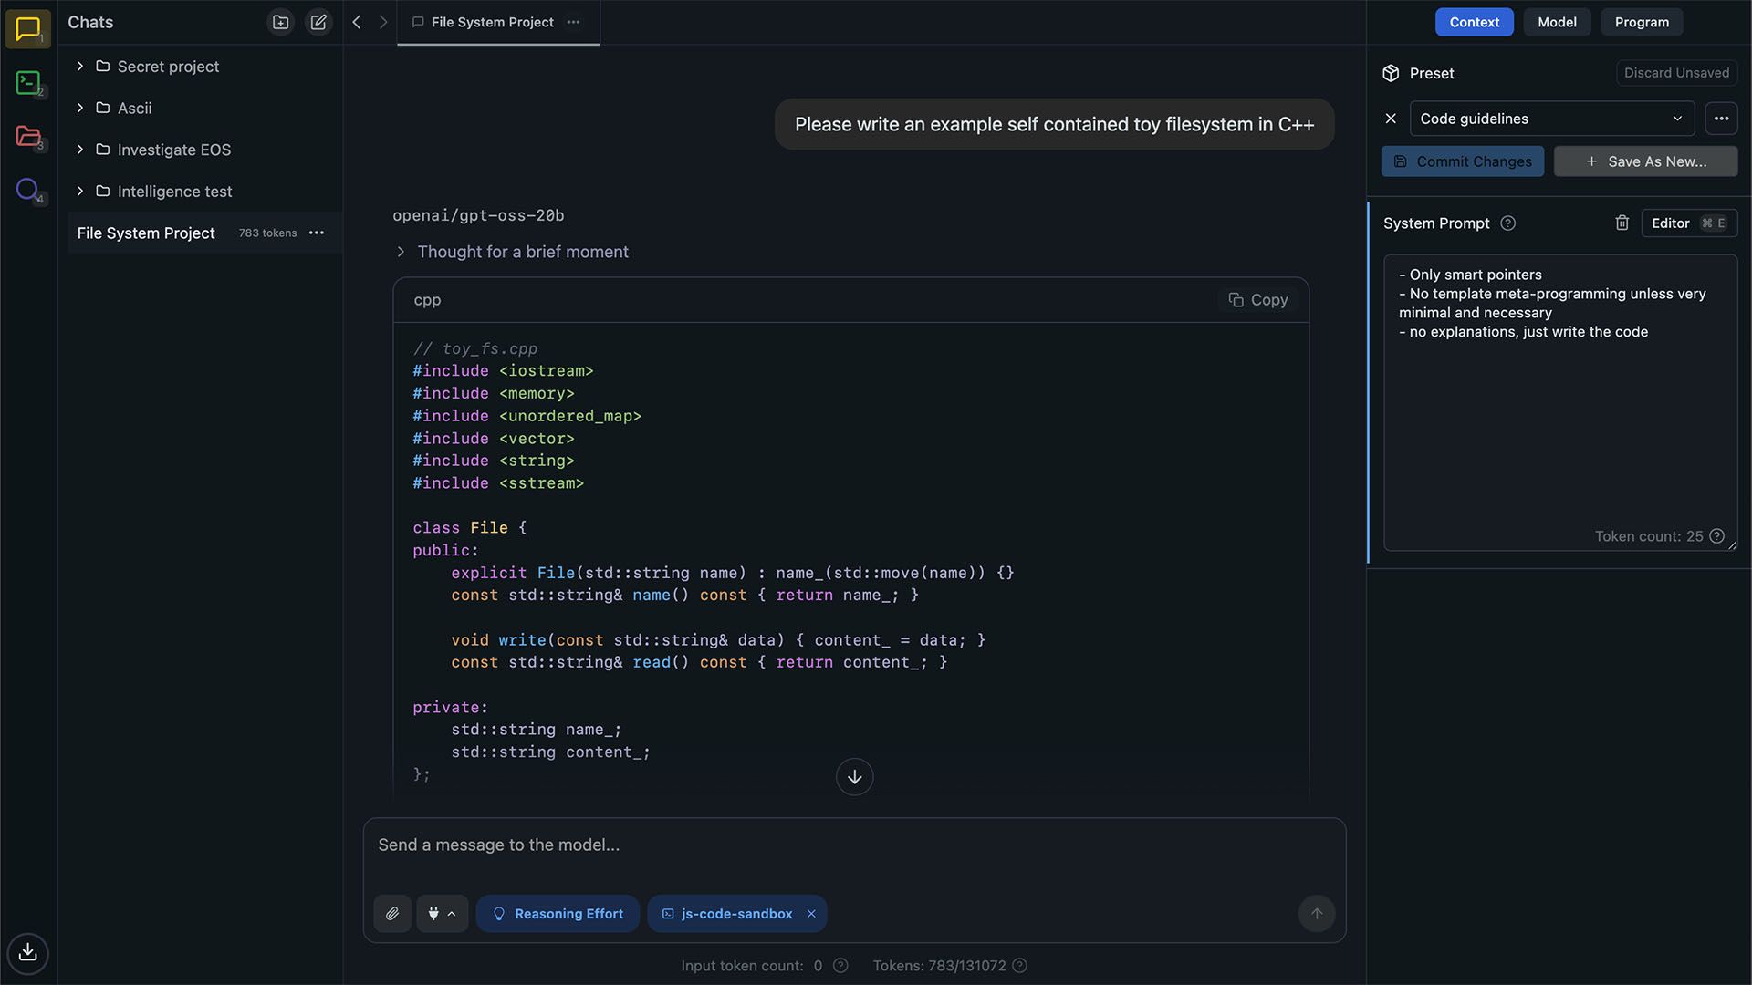Copy the cpp code block
This screenshot has height=985, width=1752.
pyautogui.click(x=1258, y=300)
